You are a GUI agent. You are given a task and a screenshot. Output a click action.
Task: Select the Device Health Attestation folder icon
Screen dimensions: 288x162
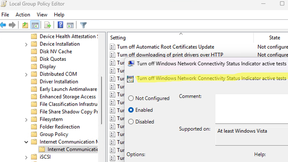[34, 36]
